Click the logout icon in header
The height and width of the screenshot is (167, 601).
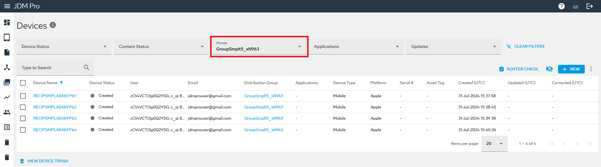(590, 6)
